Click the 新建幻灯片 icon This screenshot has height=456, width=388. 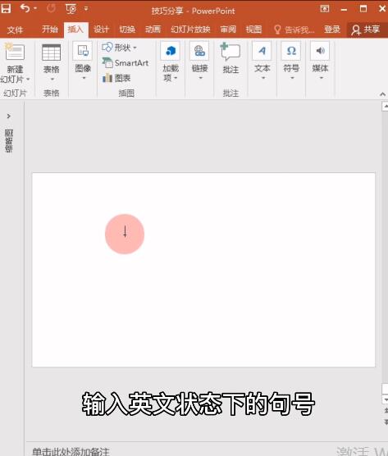[15, 52]
